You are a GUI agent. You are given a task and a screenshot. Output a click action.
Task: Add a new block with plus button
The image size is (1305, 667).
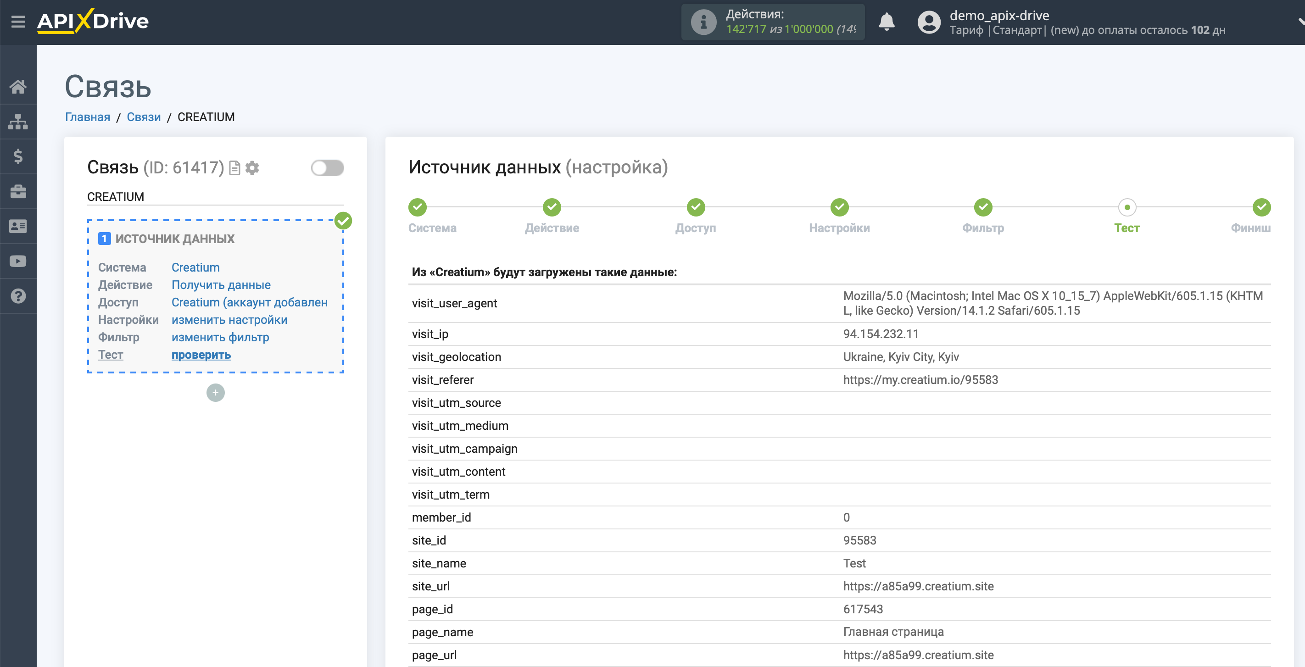point(215,393)
